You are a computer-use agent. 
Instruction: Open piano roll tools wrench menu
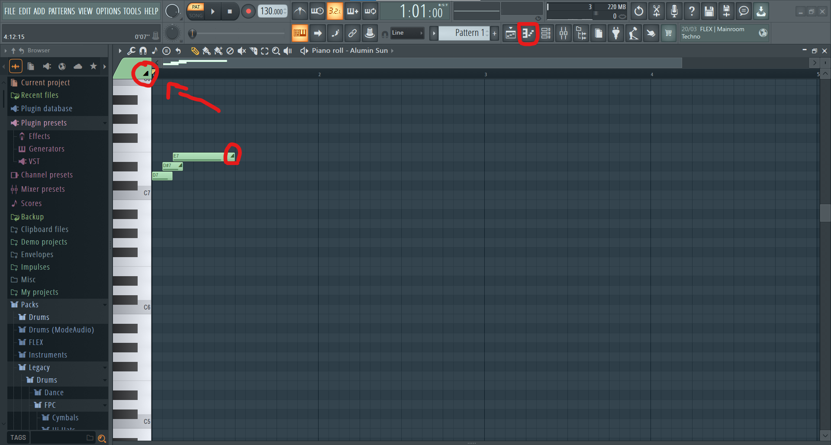tap(131, 51)
